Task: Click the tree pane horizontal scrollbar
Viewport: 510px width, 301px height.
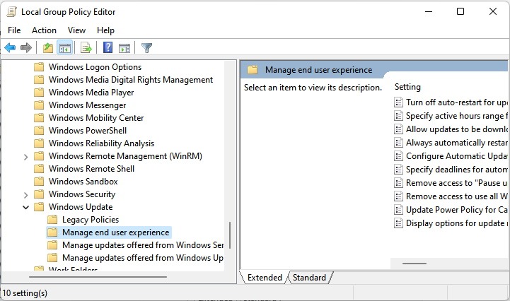Action: [x=98, y=277]
